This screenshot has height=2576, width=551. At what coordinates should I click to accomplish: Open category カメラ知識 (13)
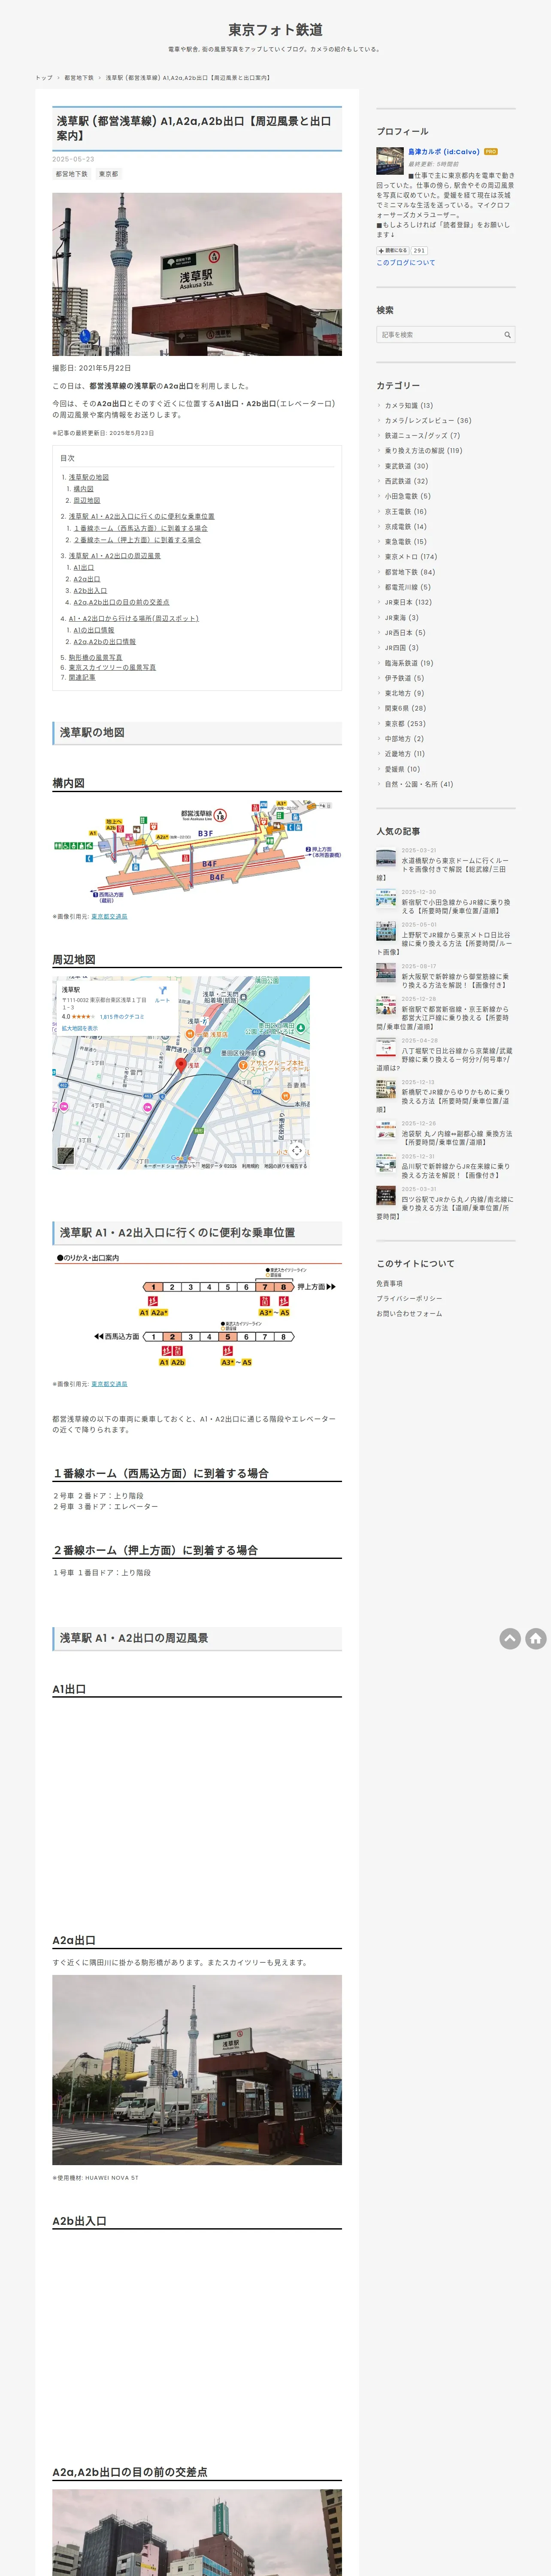[x=409, y=406]
